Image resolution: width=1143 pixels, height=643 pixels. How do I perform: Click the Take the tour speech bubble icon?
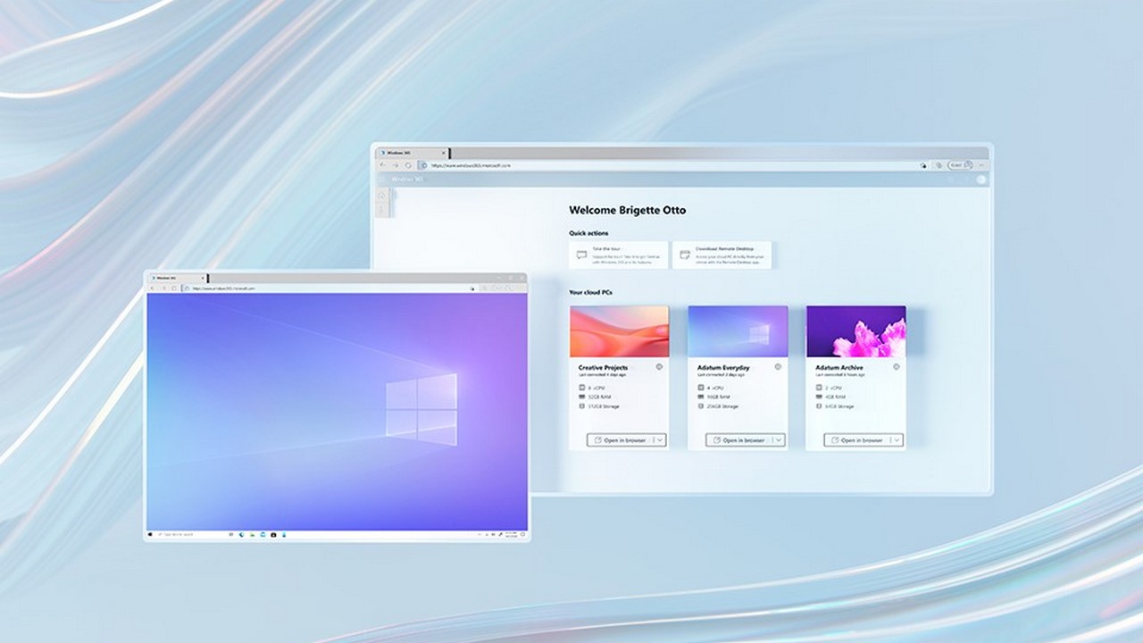(x=580, y=254)
